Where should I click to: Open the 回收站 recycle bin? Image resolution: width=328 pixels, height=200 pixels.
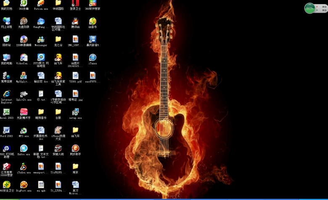[6, 40]
